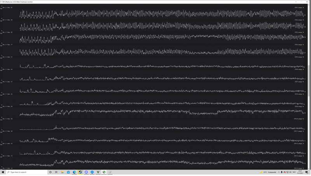Click the Min/Max readout of the CPU5 graph
The width and height of the screenshot is (311, 176).
click(x=7, y=57)
